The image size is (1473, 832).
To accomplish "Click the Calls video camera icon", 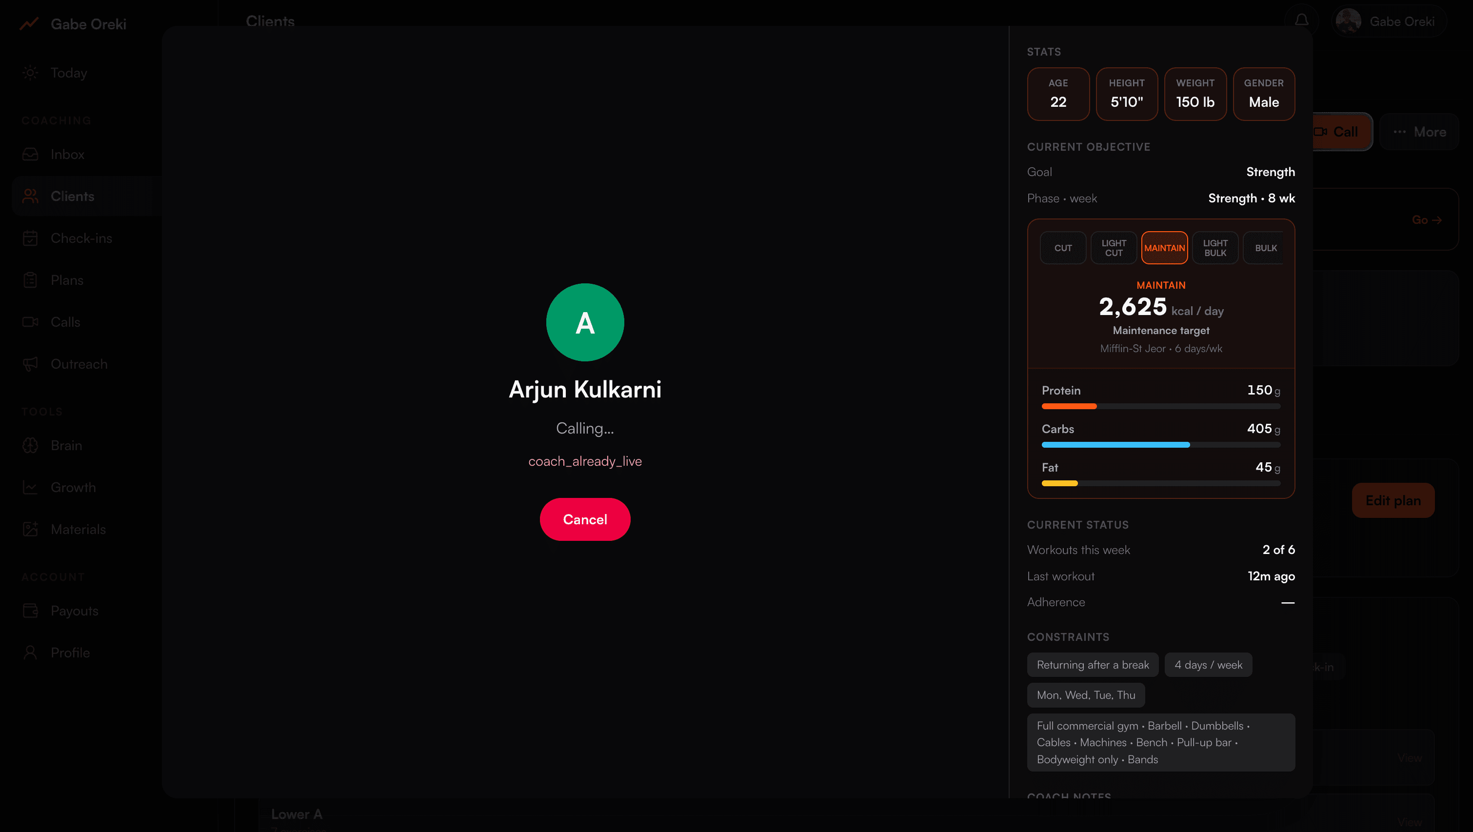I will [30, 322].
